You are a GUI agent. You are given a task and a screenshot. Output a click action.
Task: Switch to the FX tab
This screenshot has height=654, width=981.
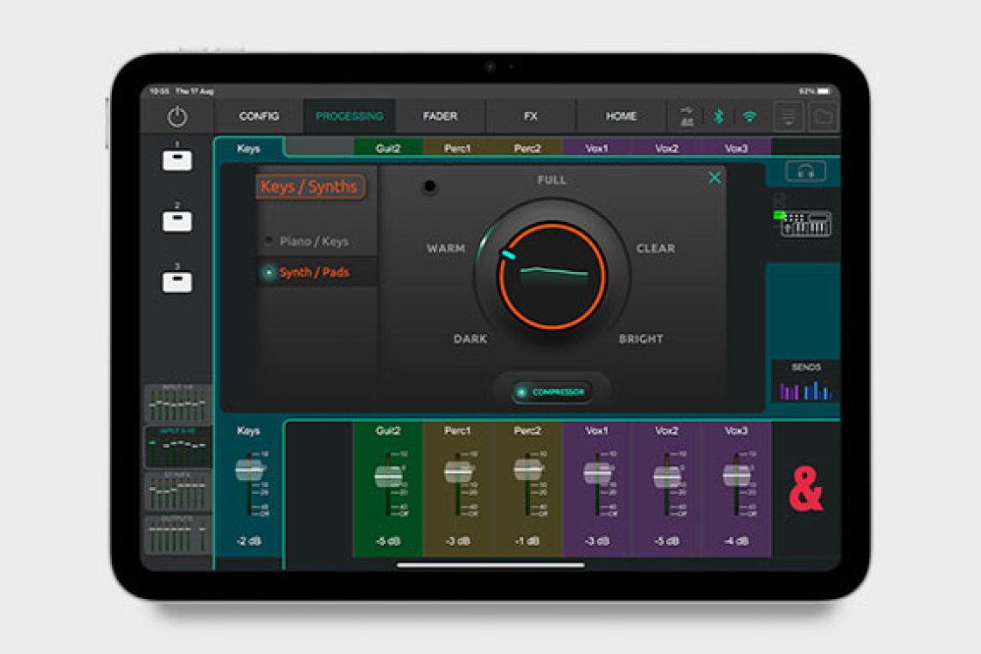coord(531,116)
